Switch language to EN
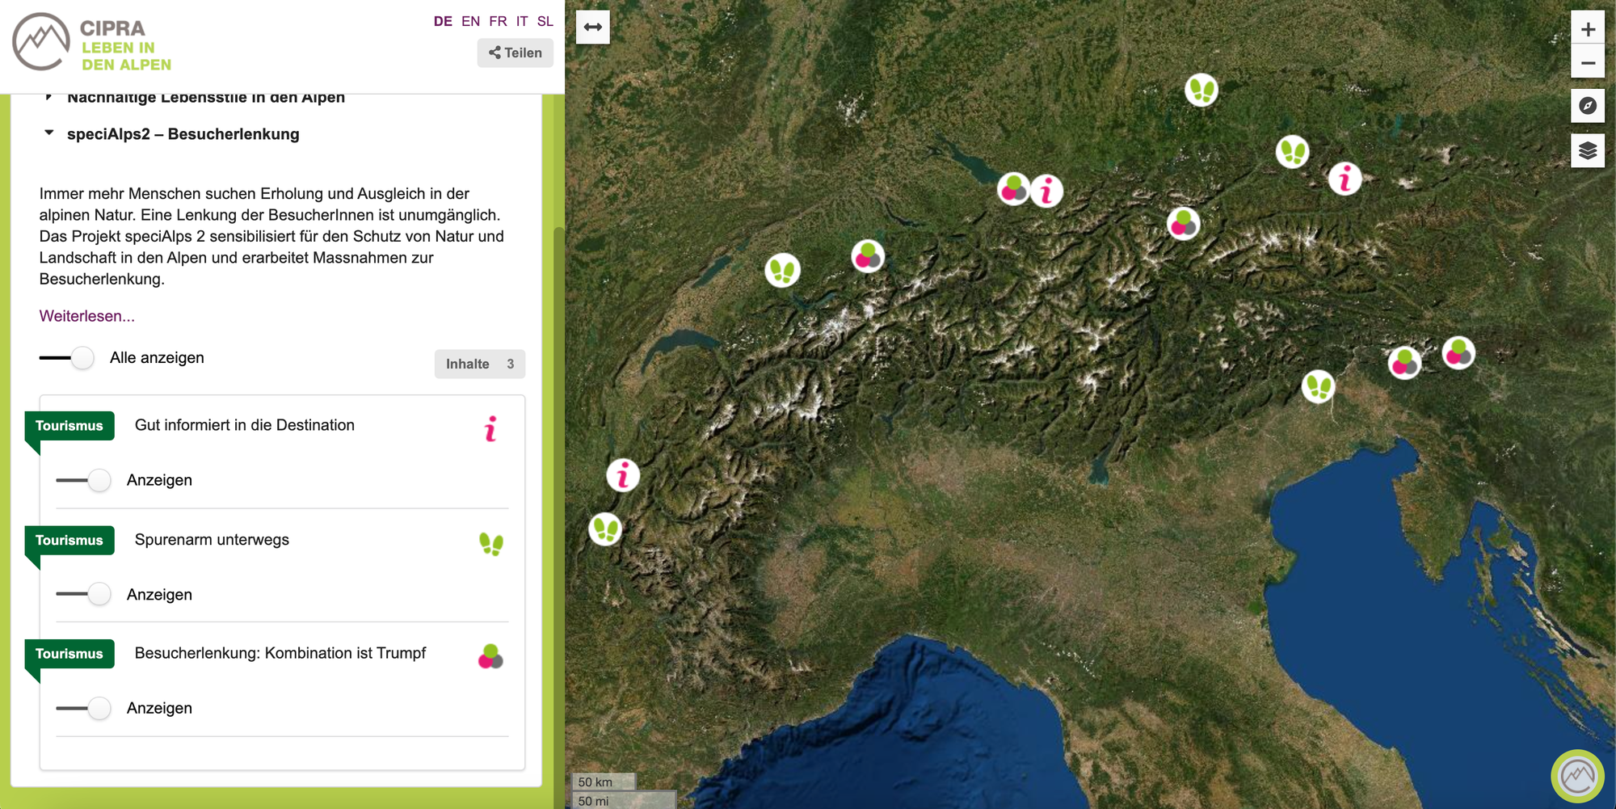This screenshot has width=1616, height=809. 470,21
